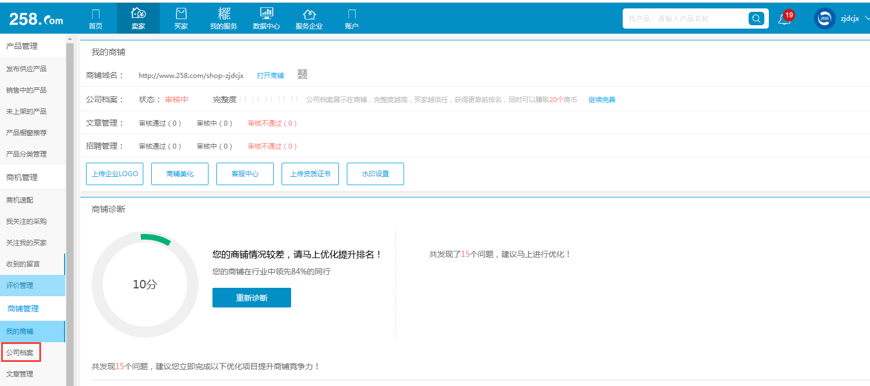Click the shop domain URL
870x386 pixels.
click(191, 75)
